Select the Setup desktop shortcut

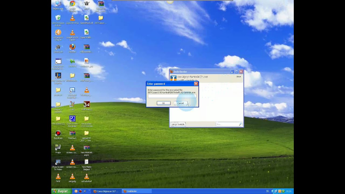(87, 5)
